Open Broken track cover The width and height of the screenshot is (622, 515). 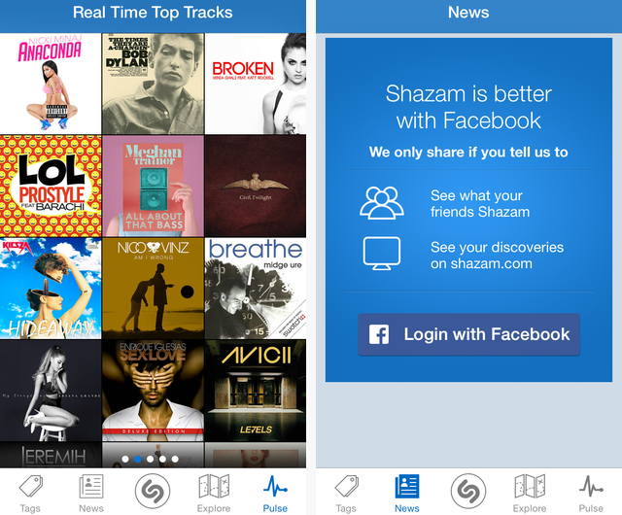[256, 84]
